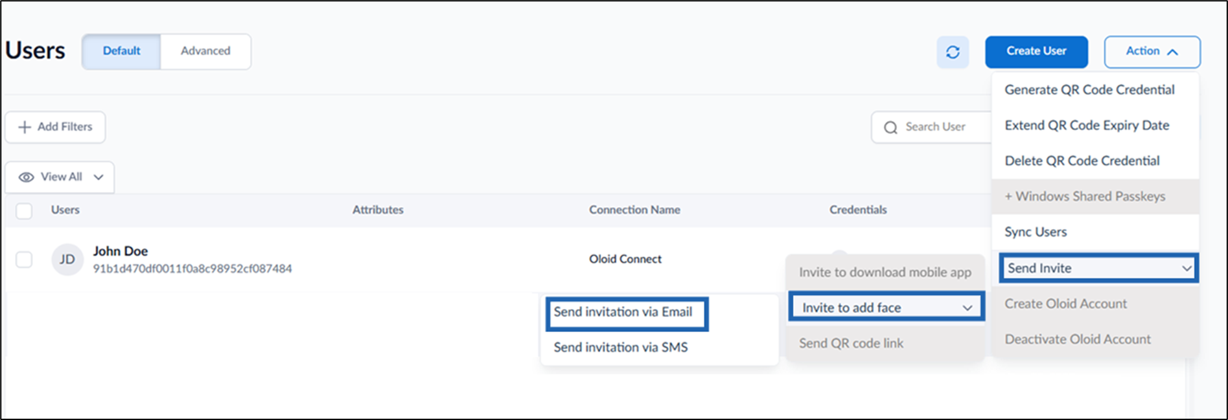Select Create Oloid Account option

click(x=1065, y=304)
